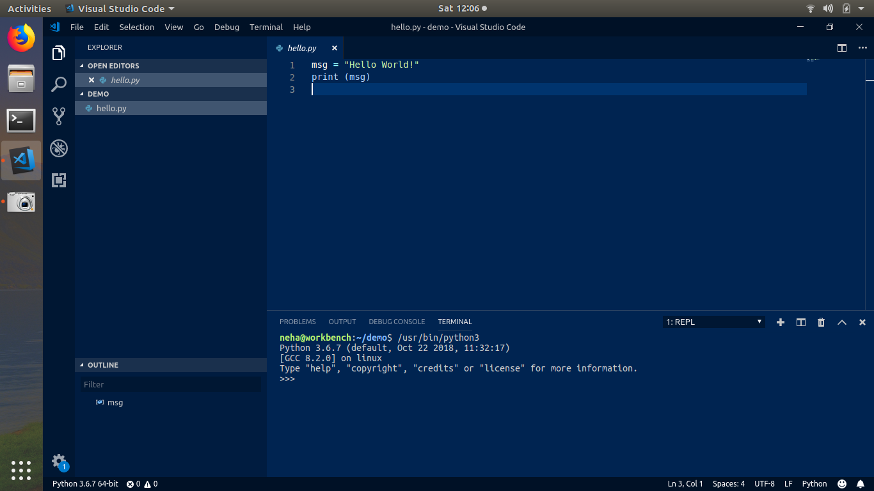Open the Extensions view
The width and height of the screenshot is (874, 491).
tap(59, 180)
